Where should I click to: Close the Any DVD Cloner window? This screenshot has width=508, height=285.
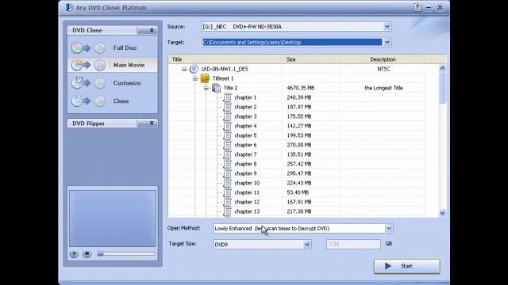tap(440, 7)
